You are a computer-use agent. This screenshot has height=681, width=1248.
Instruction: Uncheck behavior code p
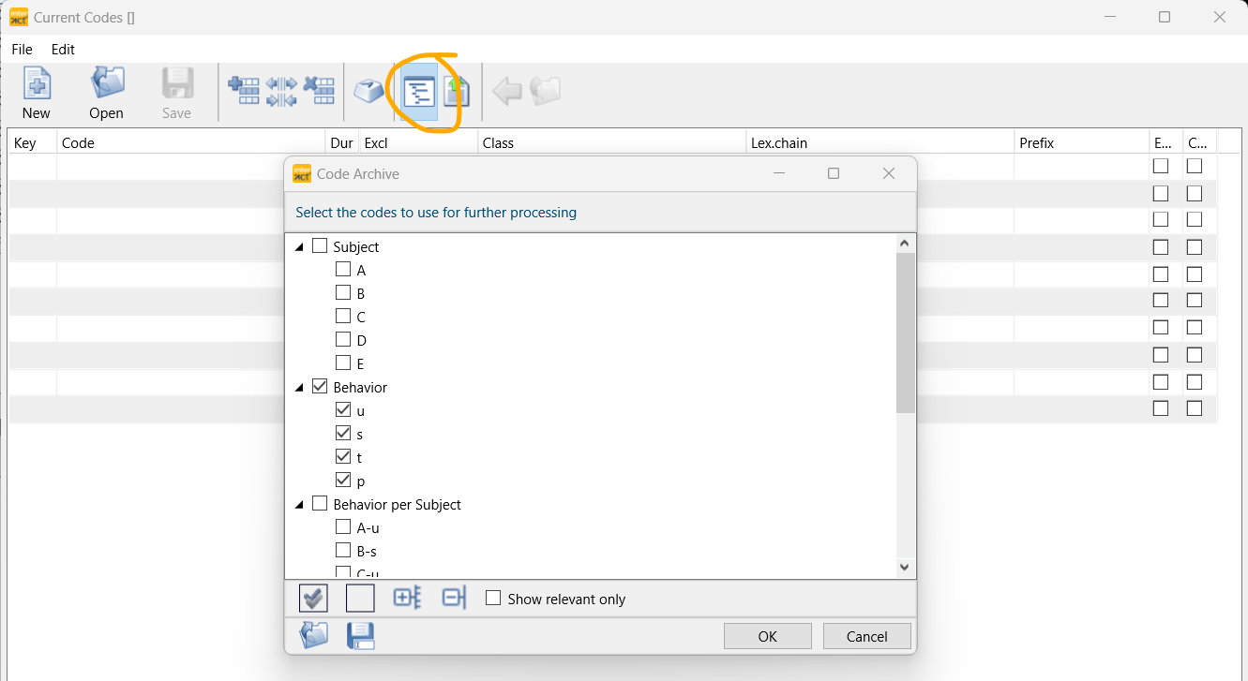coord(343,481)
